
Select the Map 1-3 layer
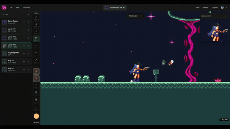click(x=16, y=70)
